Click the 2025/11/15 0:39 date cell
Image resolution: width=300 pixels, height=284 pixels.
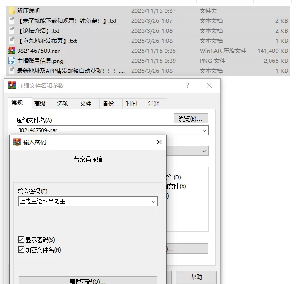coord(154,61)
